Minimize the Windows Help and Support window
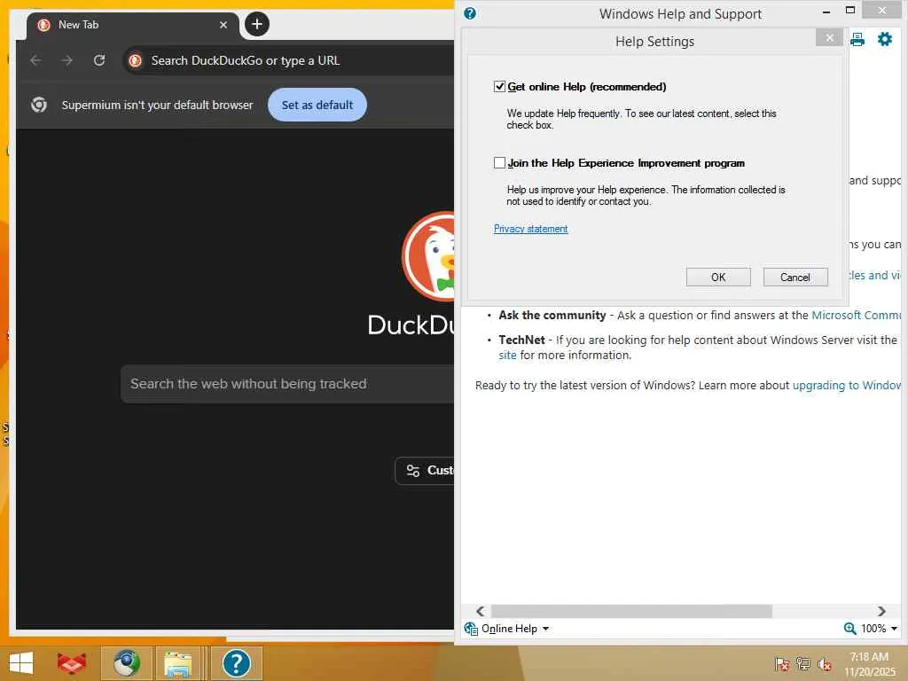 [x=826, y=11]
